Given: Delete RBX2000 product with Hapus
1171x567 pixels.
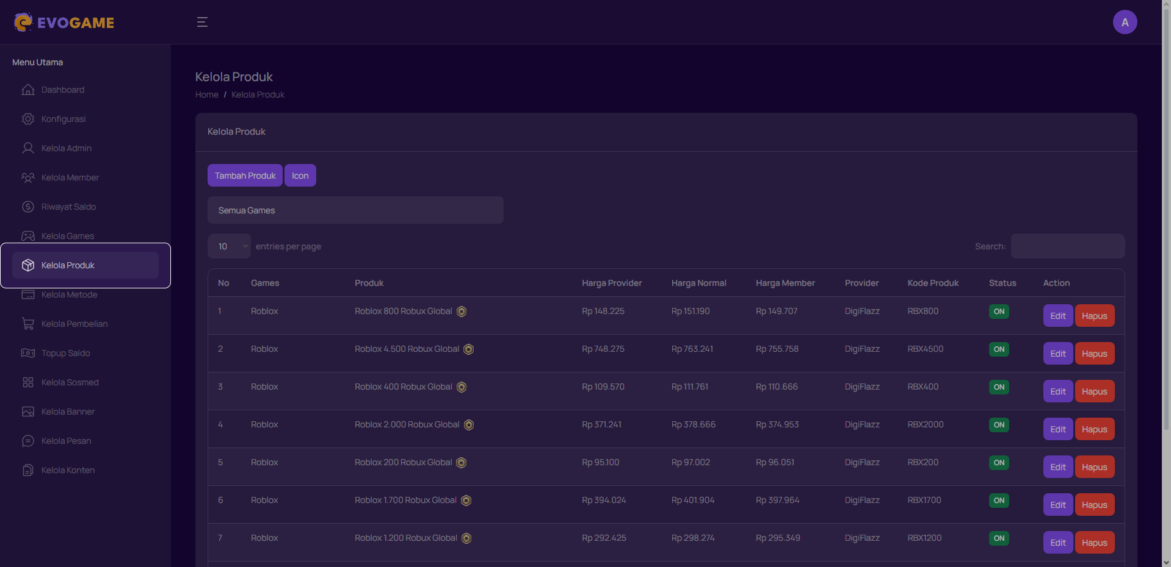Looking at the screenshot, I should (x=1095, y=429).
